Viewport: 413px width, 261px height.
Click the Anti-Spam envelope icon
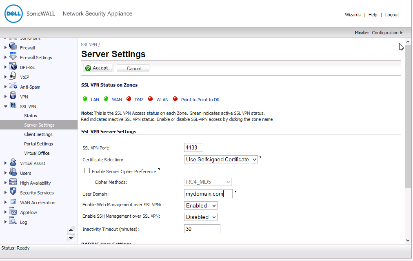(x=13, y=86)
